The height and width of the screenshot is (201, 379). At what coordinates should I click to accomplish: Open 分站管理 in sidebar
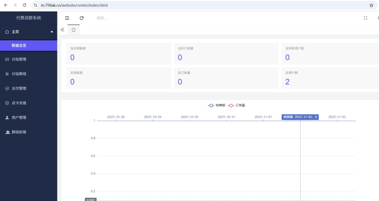(x=19, y=59)
